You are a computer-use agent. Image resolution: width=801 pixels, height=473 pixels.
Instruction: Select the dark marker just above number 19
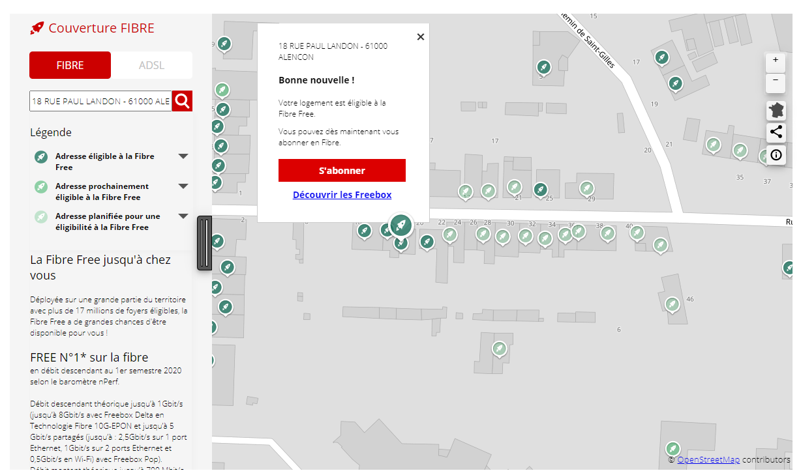(675, 84)
